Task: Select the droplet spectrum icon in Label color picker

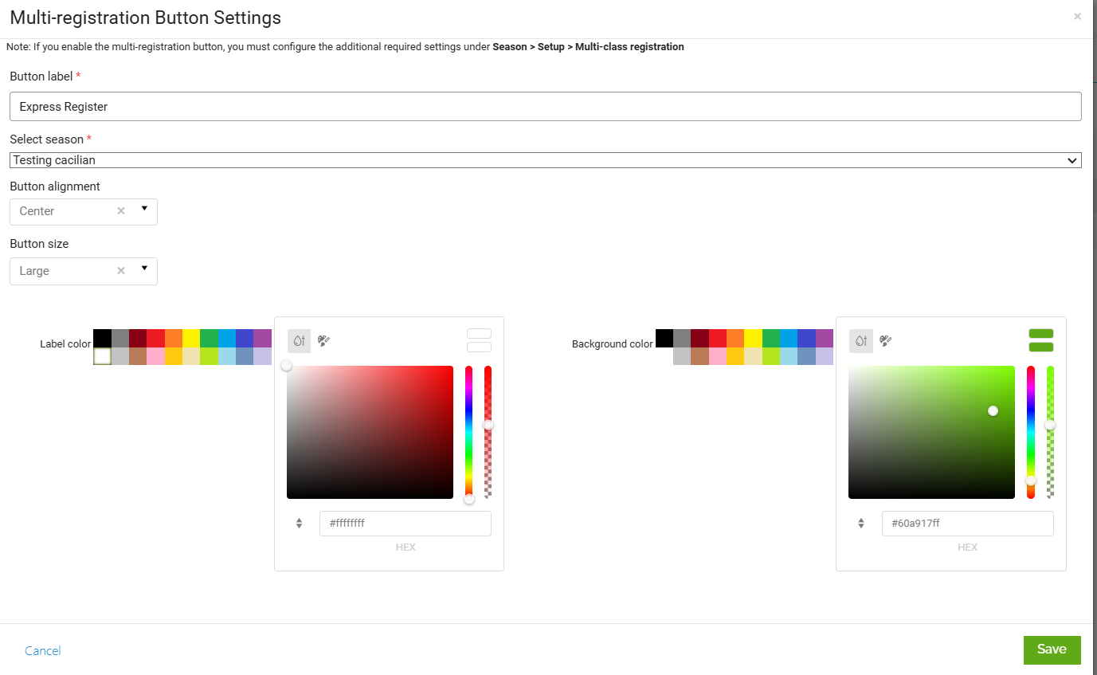Action: point(299,341)
